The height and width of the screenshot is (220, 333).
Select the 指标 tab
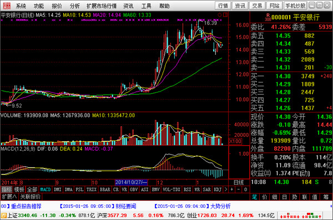point(7,190)
